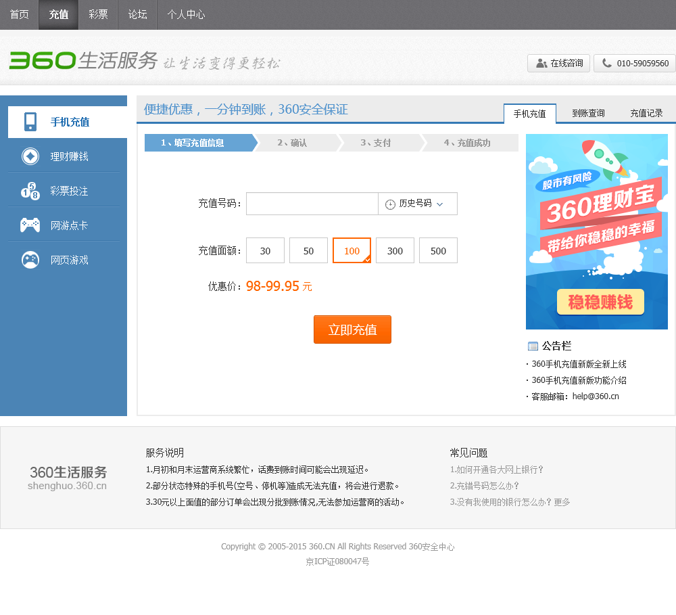Viewport: 676px width, 615px height.
Task: Click the 在线咨询 button
Action: pyautogui.click(x=559, y=63)
